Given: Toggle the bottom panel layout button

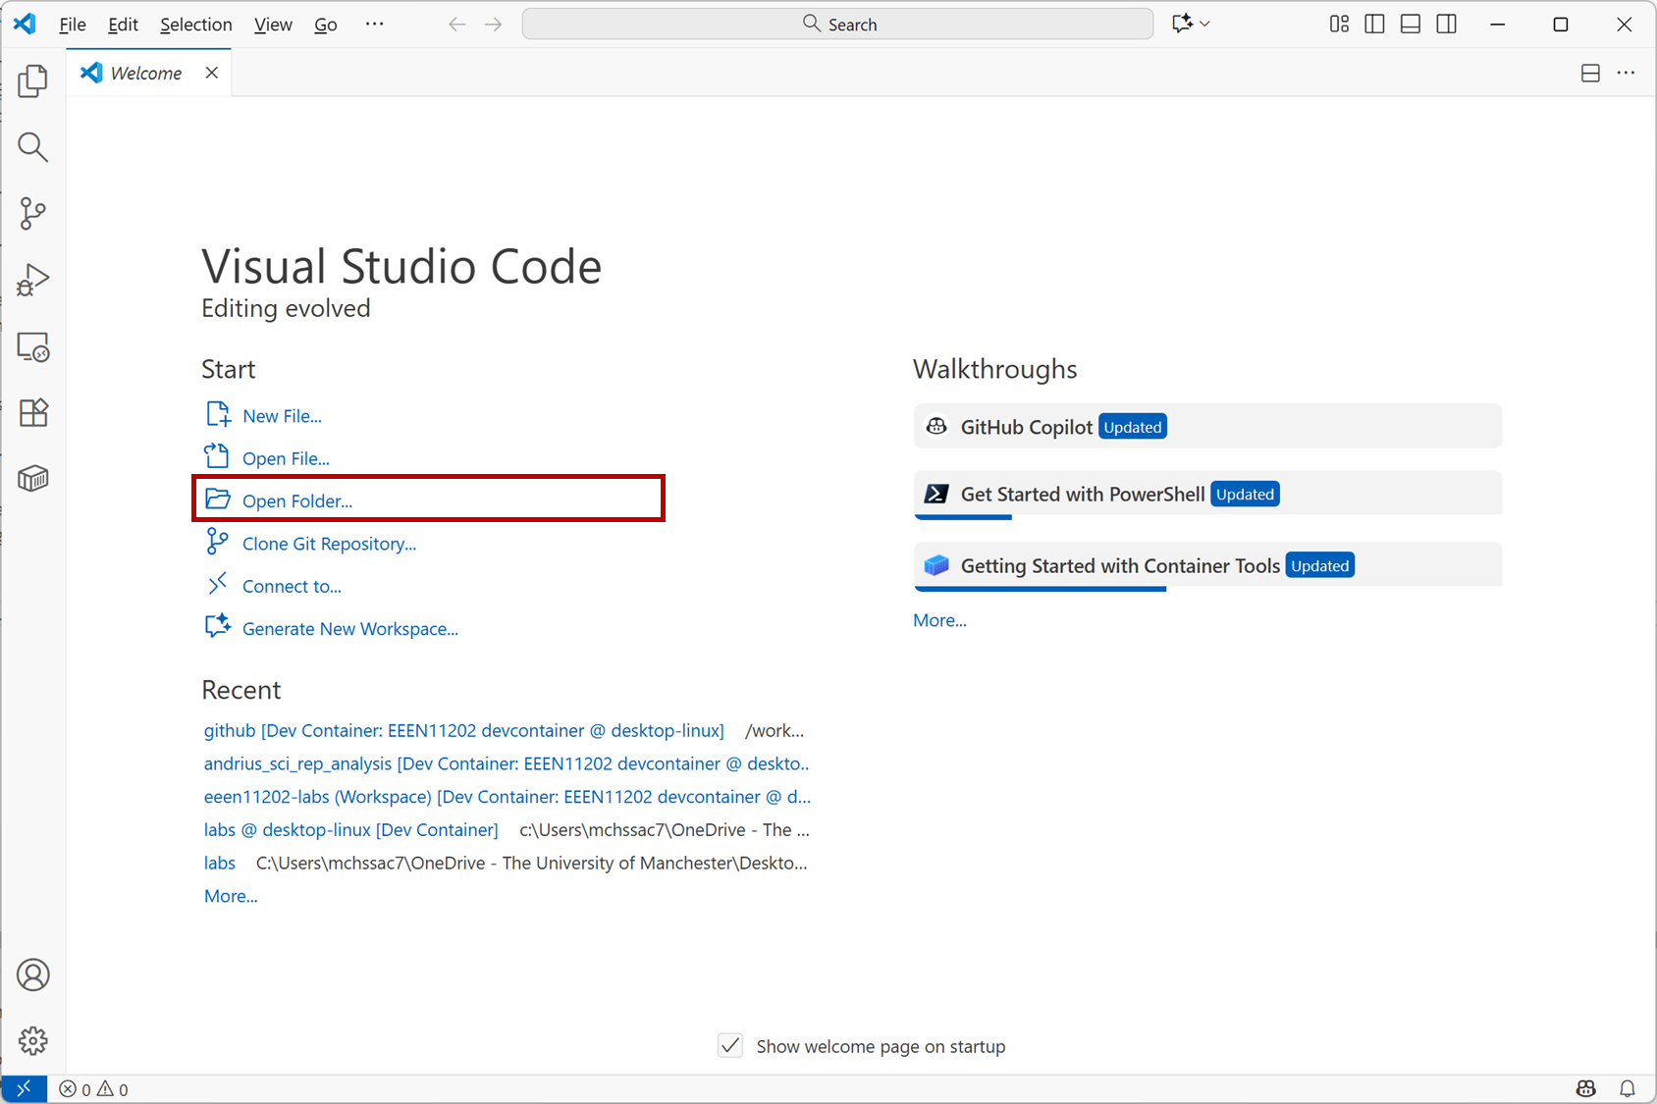Looking at the screenshot, I should (x=1411, y=24).
